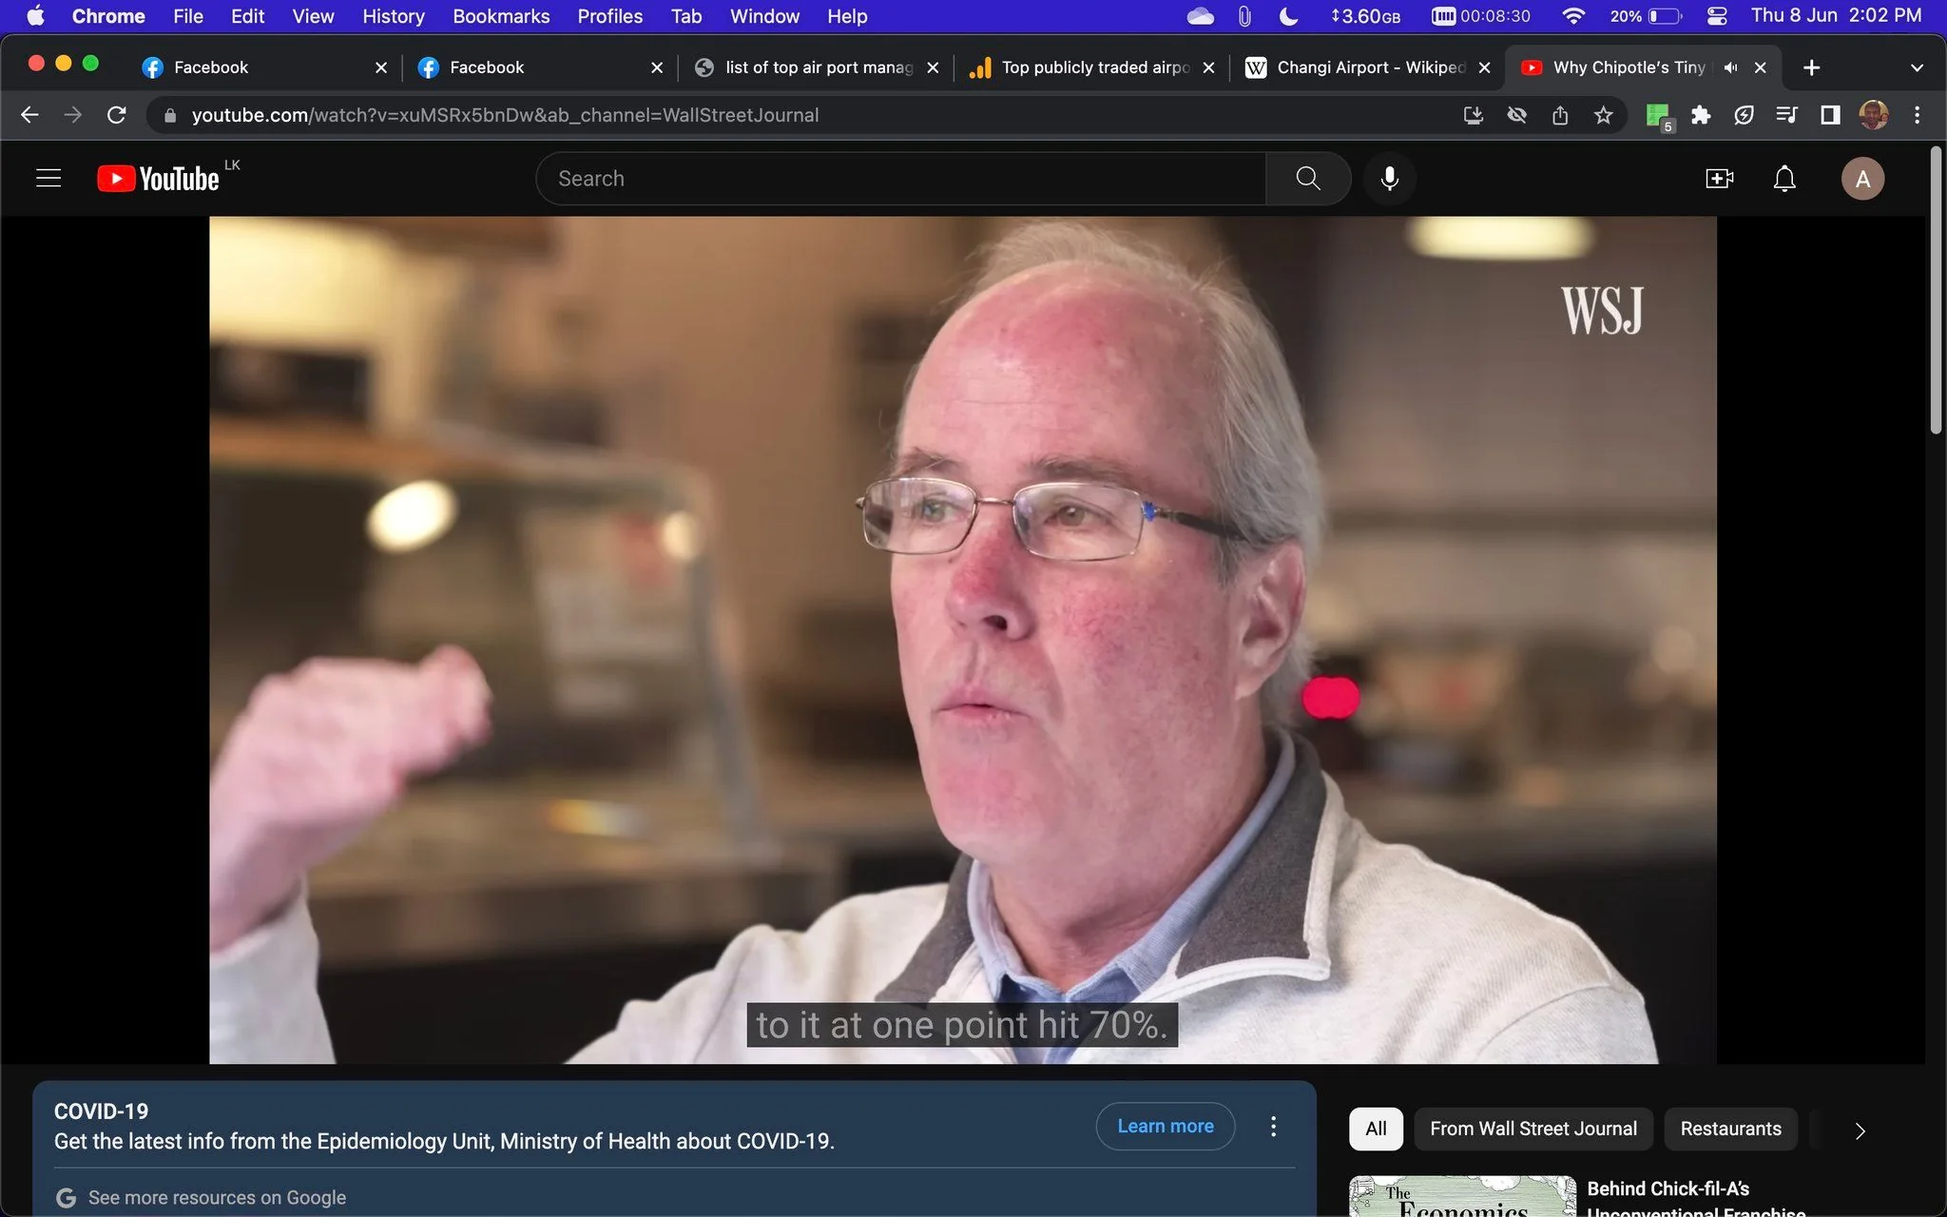This screenshot has width=1947, height=1217.
Task: Open the Window menu
Action: (x=764, y=16)
